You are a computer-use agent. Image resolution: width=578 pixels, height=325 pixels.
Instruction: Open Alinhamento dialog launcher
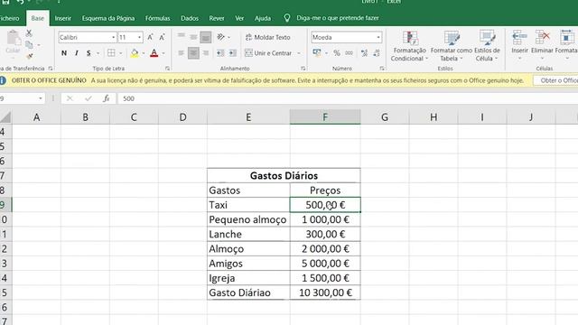tap(303, 69)
